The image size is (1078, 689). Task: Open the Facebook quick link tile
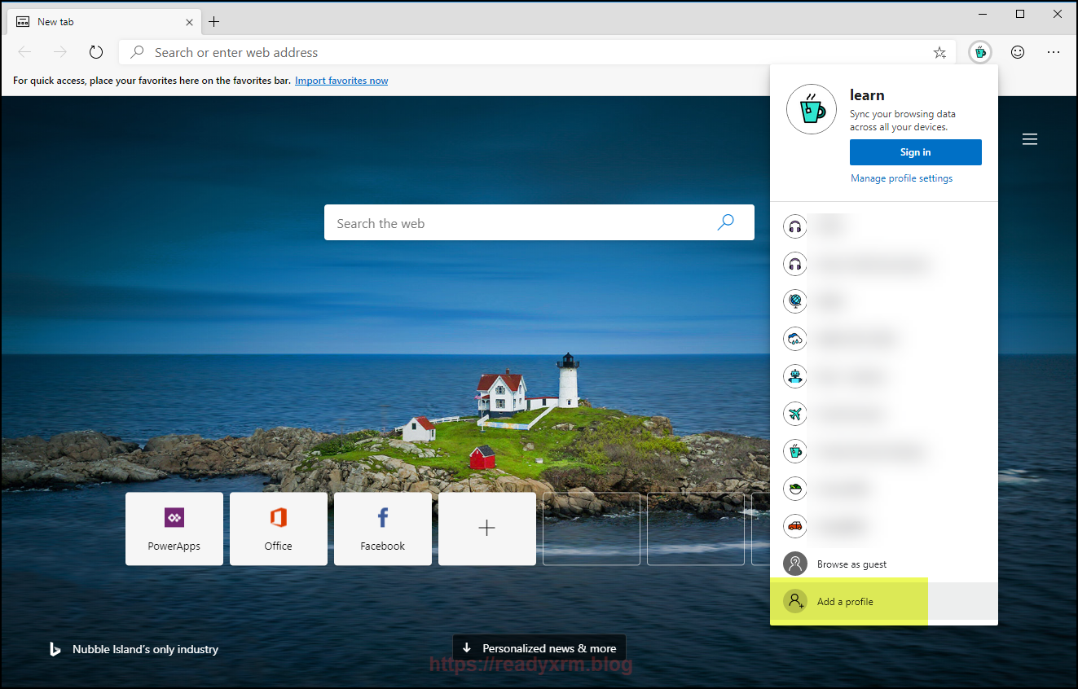tap(383, 529)
